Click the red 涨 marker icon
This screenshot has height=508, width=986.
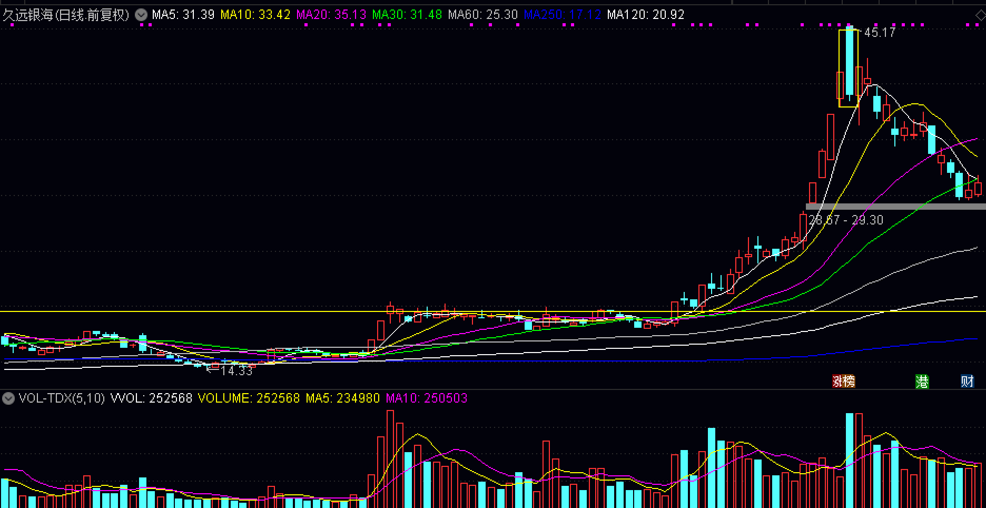(x=837, y=381)
